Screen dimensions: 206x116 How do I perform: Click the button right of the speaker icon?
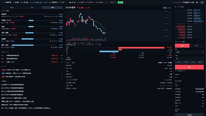click(202, 2)
